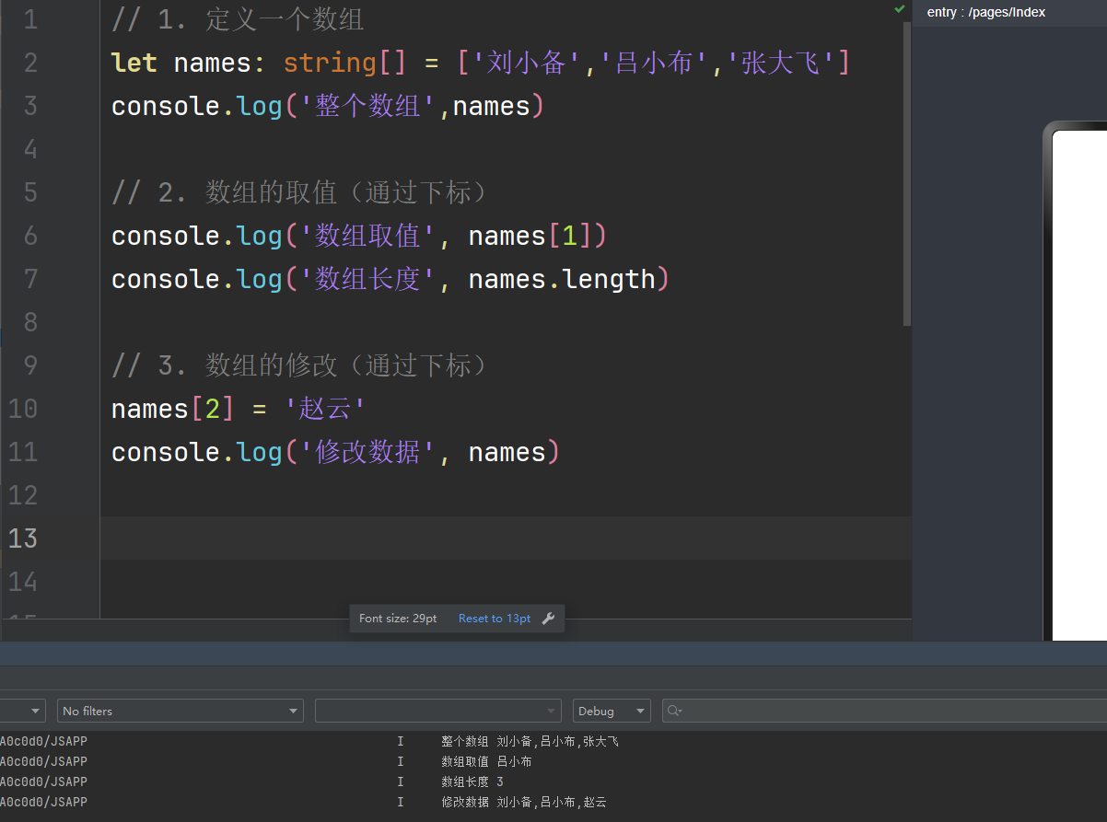This screenshot has width=1107, height=822.
Task: Click line number 7 in gutter
Action: click(30, 279)
